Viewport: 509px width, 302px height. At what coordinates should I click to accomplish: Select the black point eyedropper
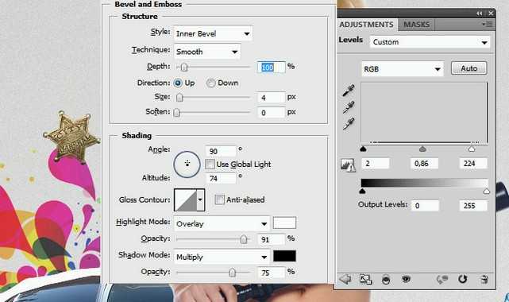click(x=349, y=91)
